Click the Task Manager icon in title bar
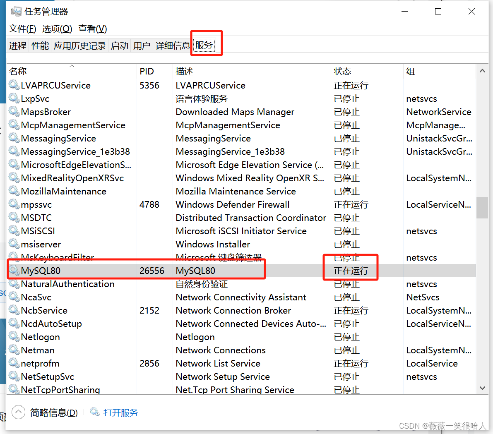The image size is (493, 434). pyautogui.click(x=16, y=12)
